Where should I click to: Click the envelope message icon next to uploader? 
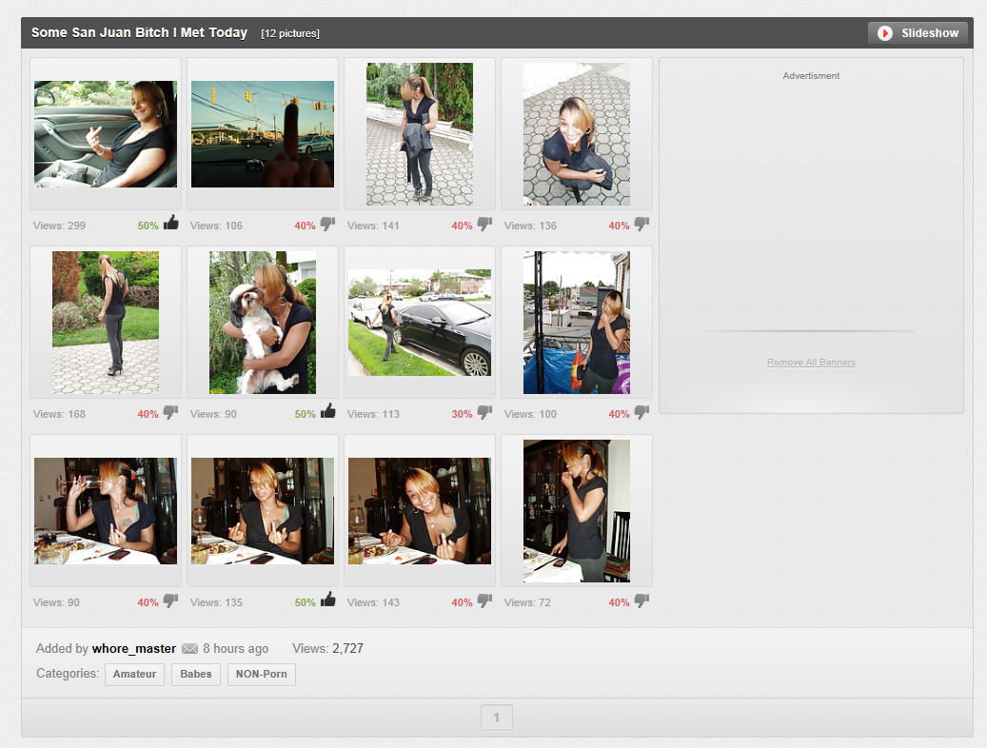tap(189, 649)
